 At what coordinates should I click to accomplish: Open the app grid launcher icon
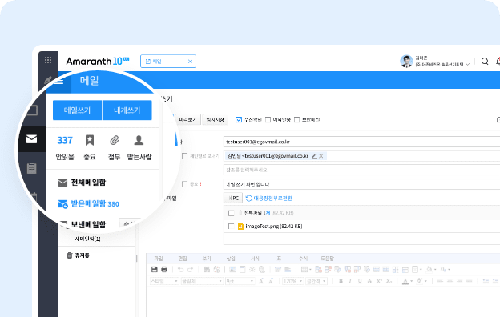coord(48,60)
